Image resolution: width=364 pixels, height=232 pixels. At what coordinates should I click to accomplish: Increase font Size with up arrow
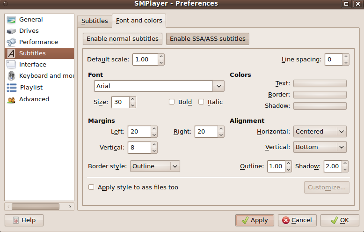(132, 99)
